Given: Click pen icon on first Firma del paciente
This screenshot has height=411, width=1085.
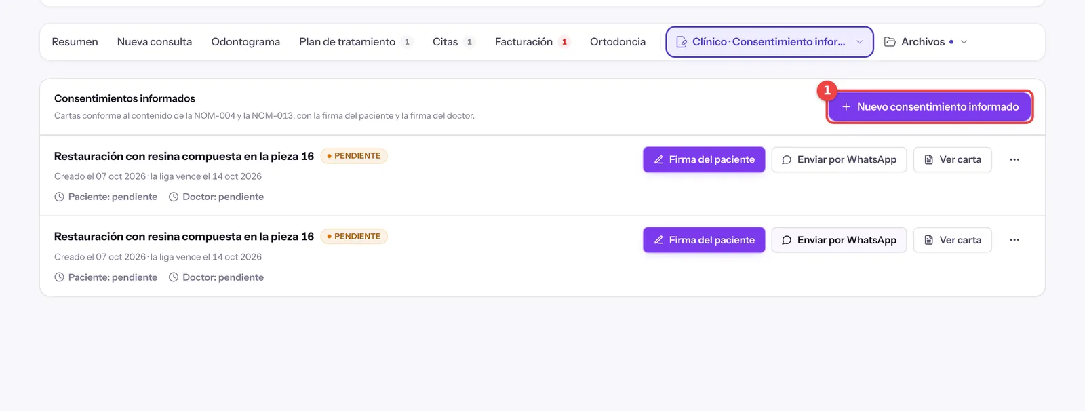Looking at the screenshot, I should click(658, 159).
